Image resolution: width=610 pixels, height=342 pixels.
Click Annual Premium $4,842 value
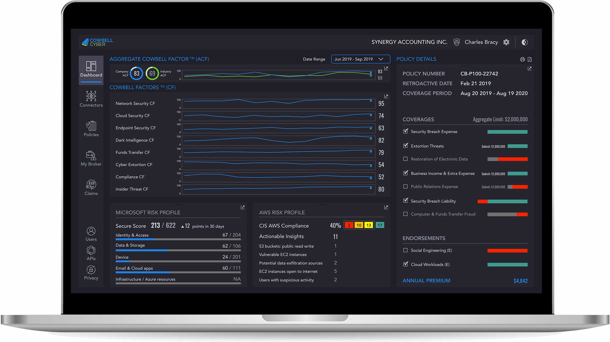[x=520, y=281]
